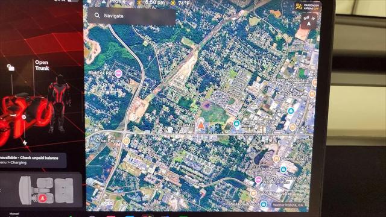Viewport: 386px width, 217px height.
Task: Toggle the compass map orientation button
Action: tap(309, 22)
